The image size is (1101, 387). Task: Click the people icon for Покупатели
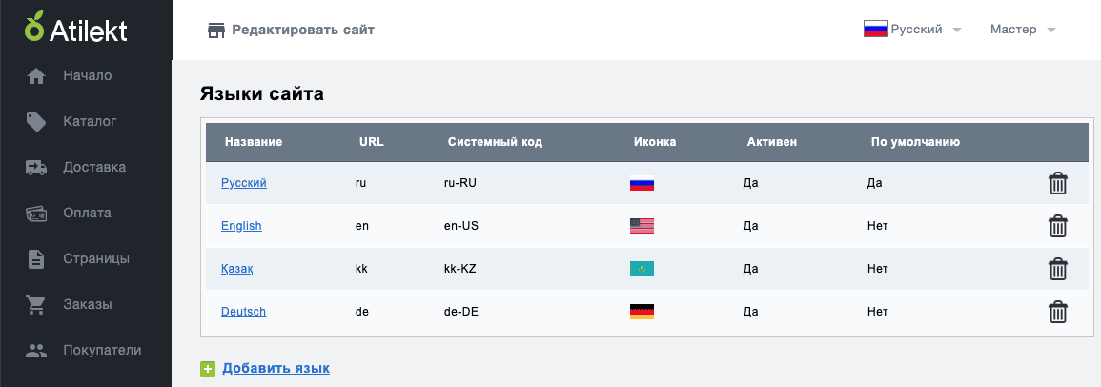[x=36, y=351]
